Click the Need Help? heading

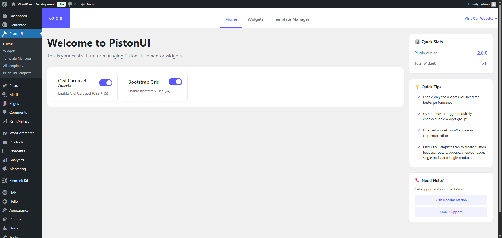433,180
